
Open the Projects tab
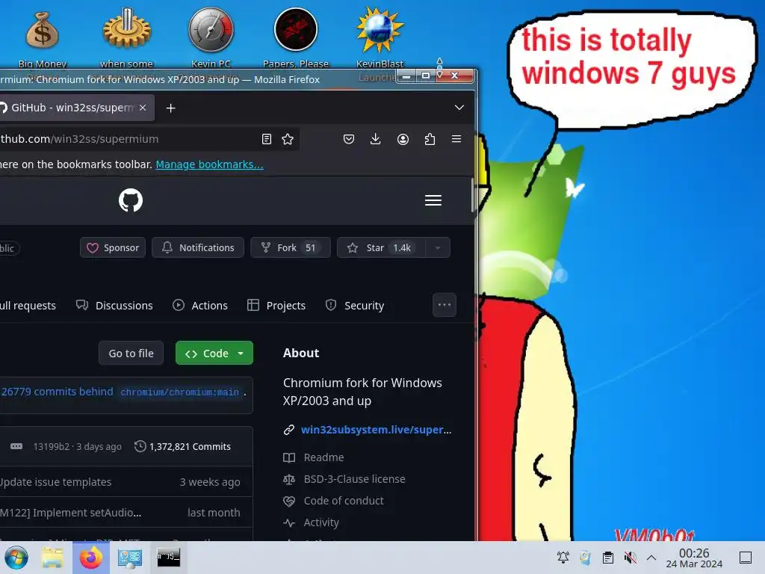tap(276, 306)
